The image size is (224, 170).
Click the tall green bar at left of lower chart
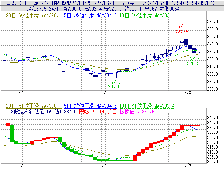tap(13, 133)
